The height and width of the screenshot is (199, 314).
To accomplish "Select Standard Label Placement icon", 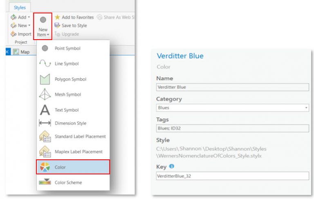I will (45, 136).
